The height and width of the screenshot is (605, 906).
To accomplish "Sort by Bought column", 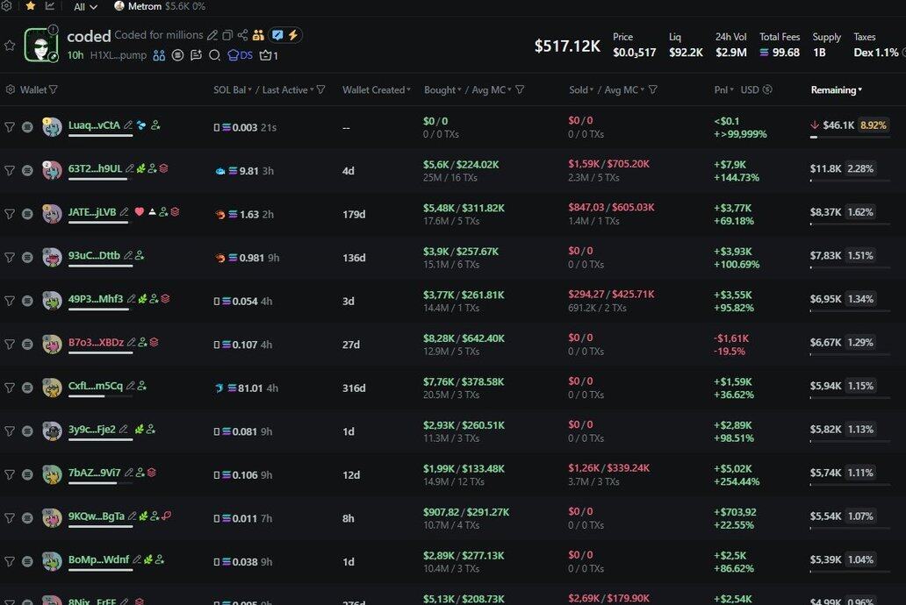I will tap(442, 89).
